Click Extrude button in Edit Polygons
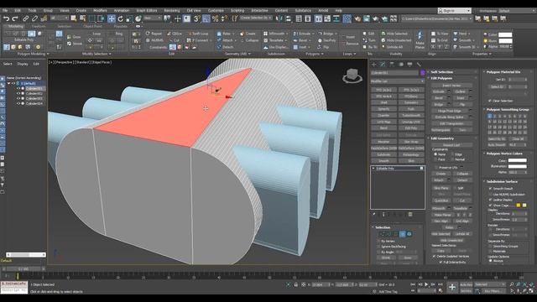The height and width of the screenshot is (302, 537). pos(439,91)
